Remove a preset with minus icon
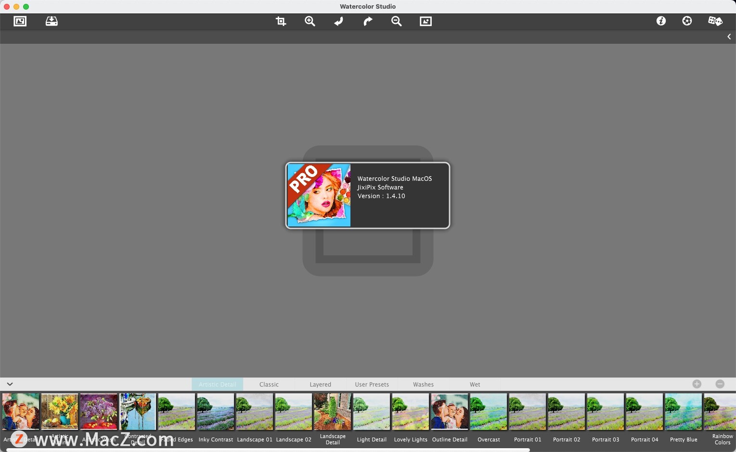This screenshot has width=736, height=452. coord(720,384)
